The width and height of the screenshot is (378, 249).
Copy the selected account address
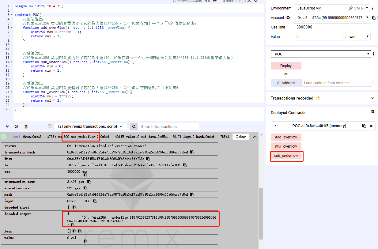coord(374,18)
